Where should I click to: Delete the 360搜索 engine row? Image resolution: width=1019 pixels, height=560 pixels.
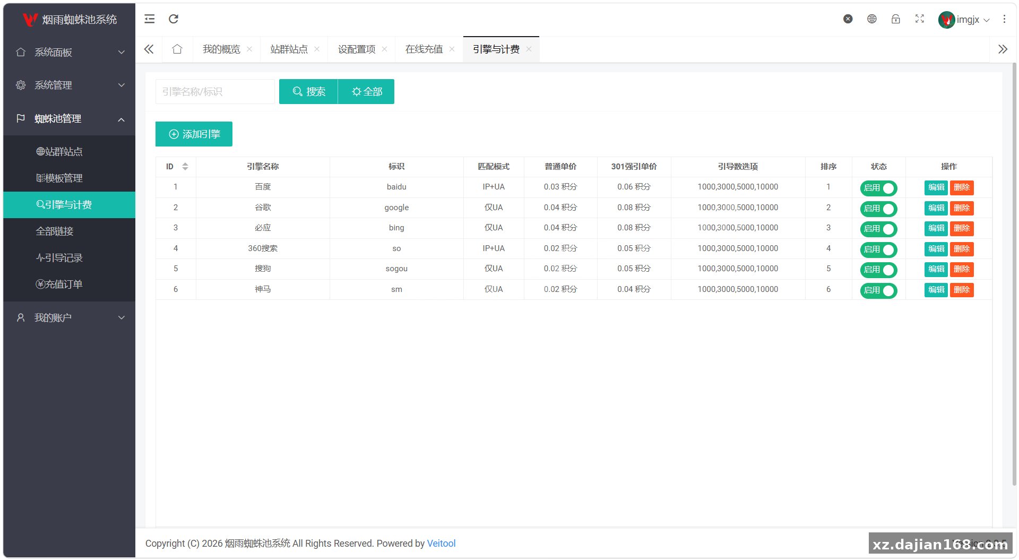coord(962,249)
